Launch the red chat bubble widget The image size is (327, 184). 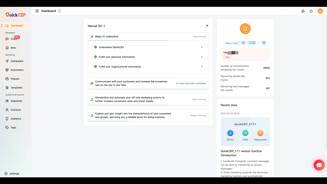coord(319,165)
